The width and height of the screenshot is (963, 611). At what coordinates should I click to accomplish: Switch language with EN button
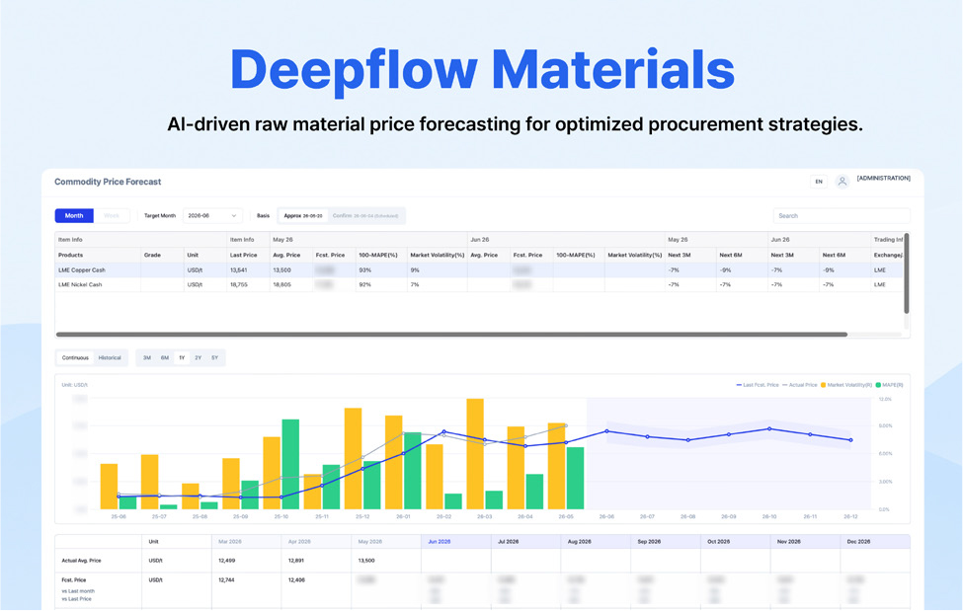click(819, 182)
